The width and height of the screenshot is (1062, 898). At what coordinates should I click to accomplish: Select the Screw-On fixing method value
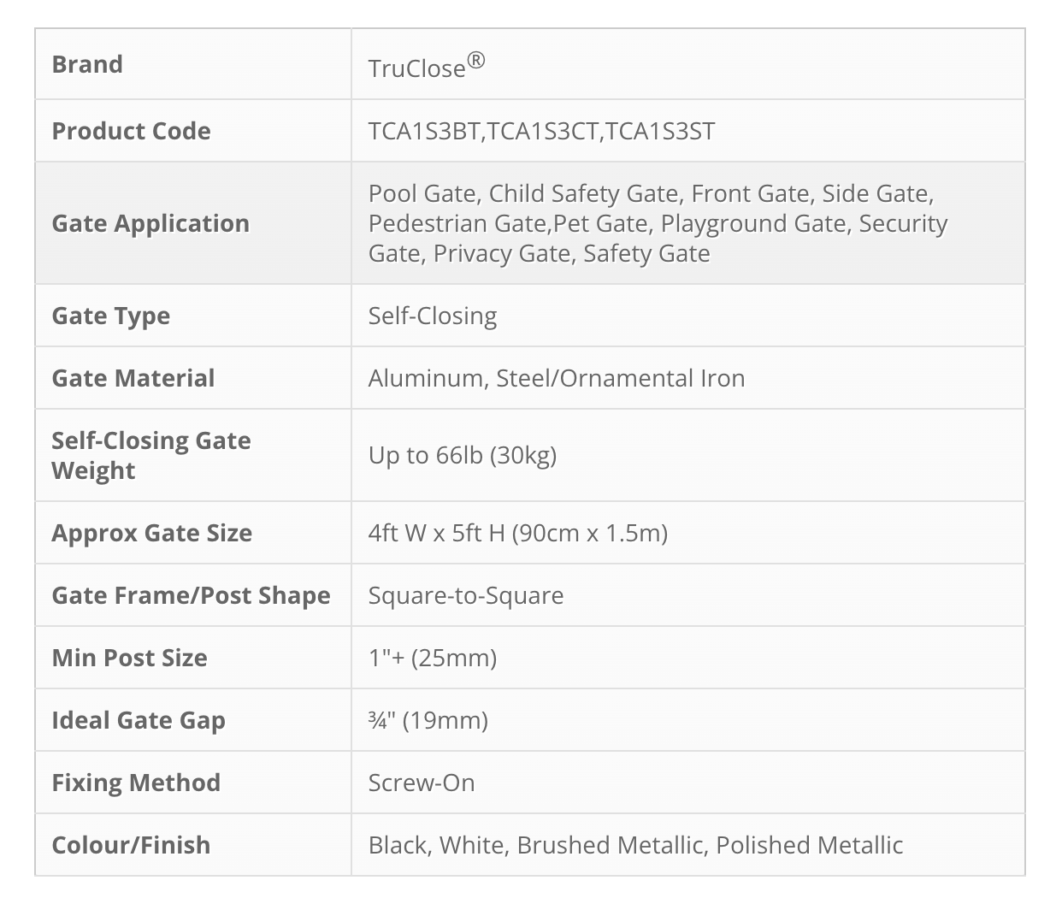pyautogui.click(x=422, y=783)
